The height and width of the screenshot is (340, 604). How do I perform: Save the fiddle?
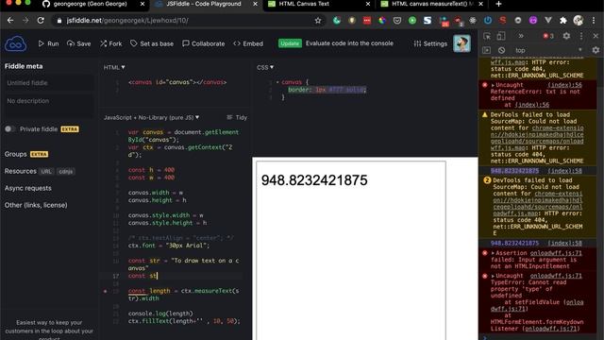(x=79, y=43)
